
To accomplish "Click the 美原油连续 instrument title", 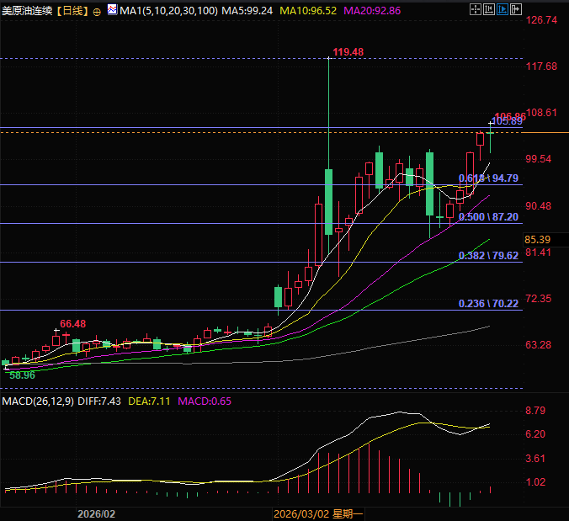I will [27, 11].
